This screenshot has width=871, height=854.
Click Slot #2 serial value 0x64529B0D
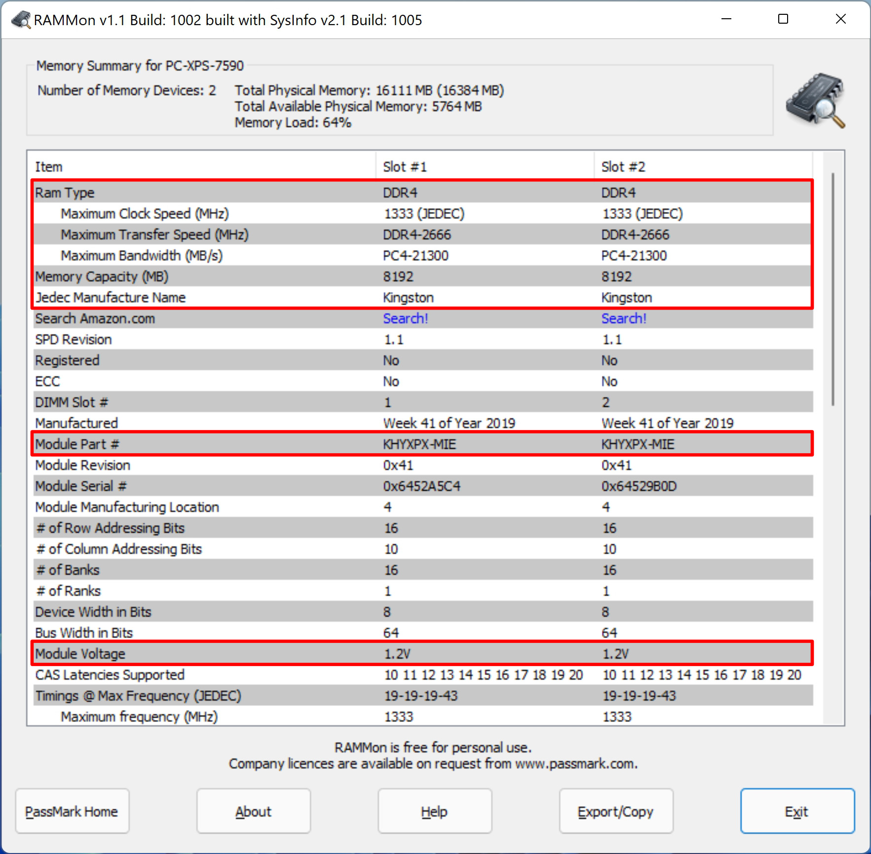639,486
